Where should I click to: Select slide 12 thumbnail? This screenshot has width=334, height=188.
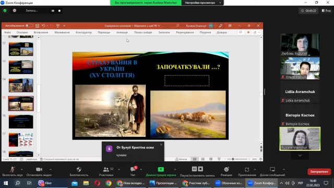[21, 49]
